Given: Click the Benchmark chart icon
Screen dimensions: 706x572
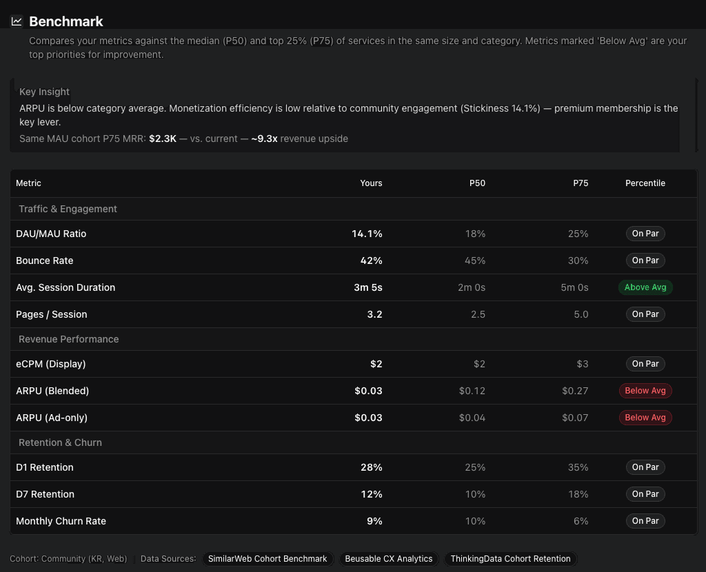Looking at the screenshot, I should pyautogui.click(x=17, y=21).
